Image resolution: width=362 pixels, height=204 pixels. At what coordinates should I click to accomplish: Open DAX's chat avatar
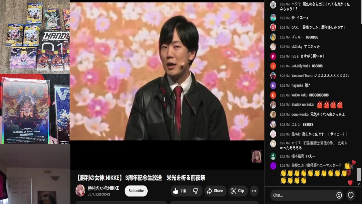[273, 27]
